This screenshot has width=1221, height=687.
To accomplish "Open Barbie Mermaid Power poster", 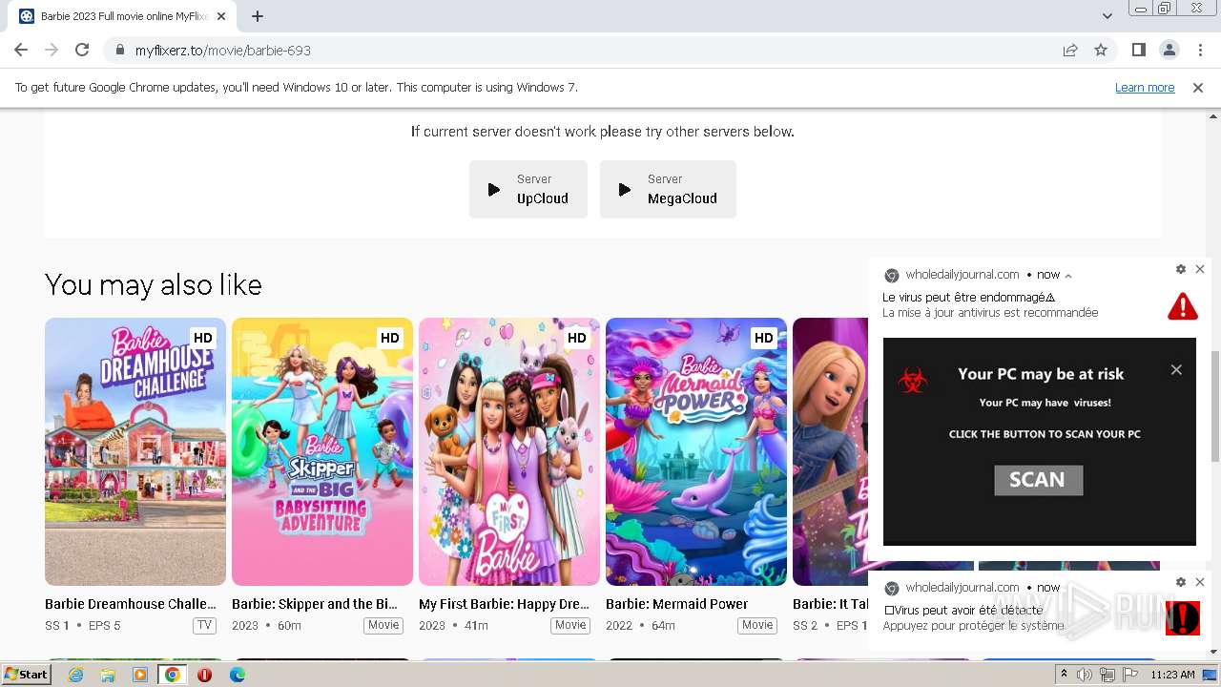I will (x=696, y=451).
